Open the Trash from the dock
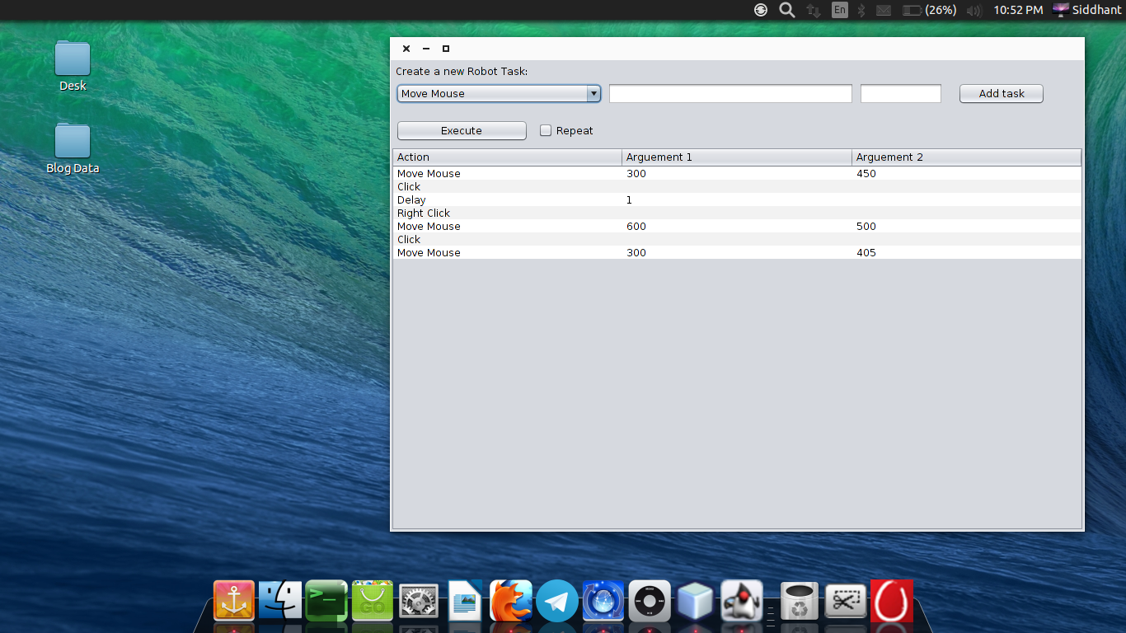 (799, 603)
